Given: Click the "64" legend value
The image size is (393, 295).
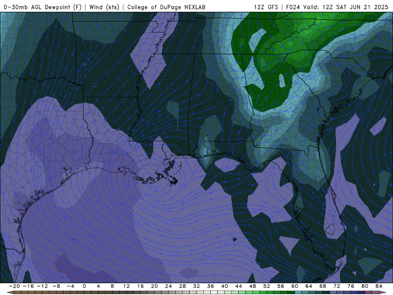Looking at the screenshot, I should click(x=309, y=286).
